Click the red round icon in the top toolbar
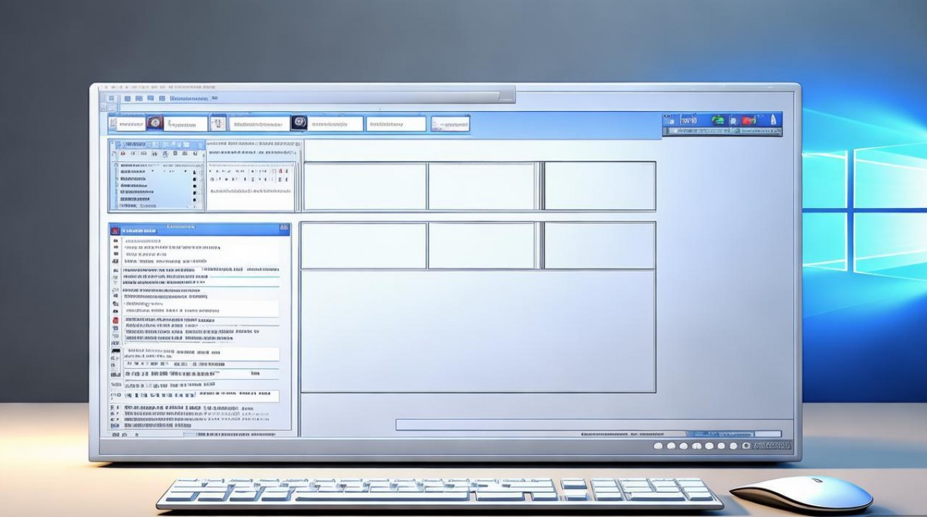 click(155, 123)
